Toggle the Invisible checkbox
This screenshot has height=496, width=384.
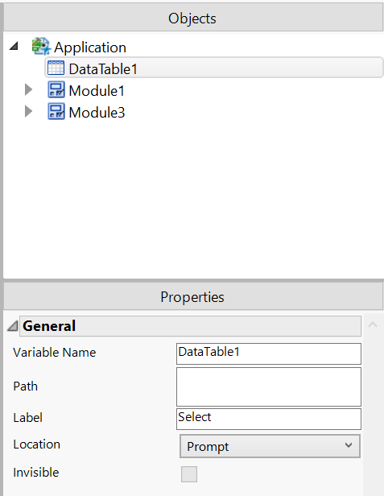(x=189, y=473)
